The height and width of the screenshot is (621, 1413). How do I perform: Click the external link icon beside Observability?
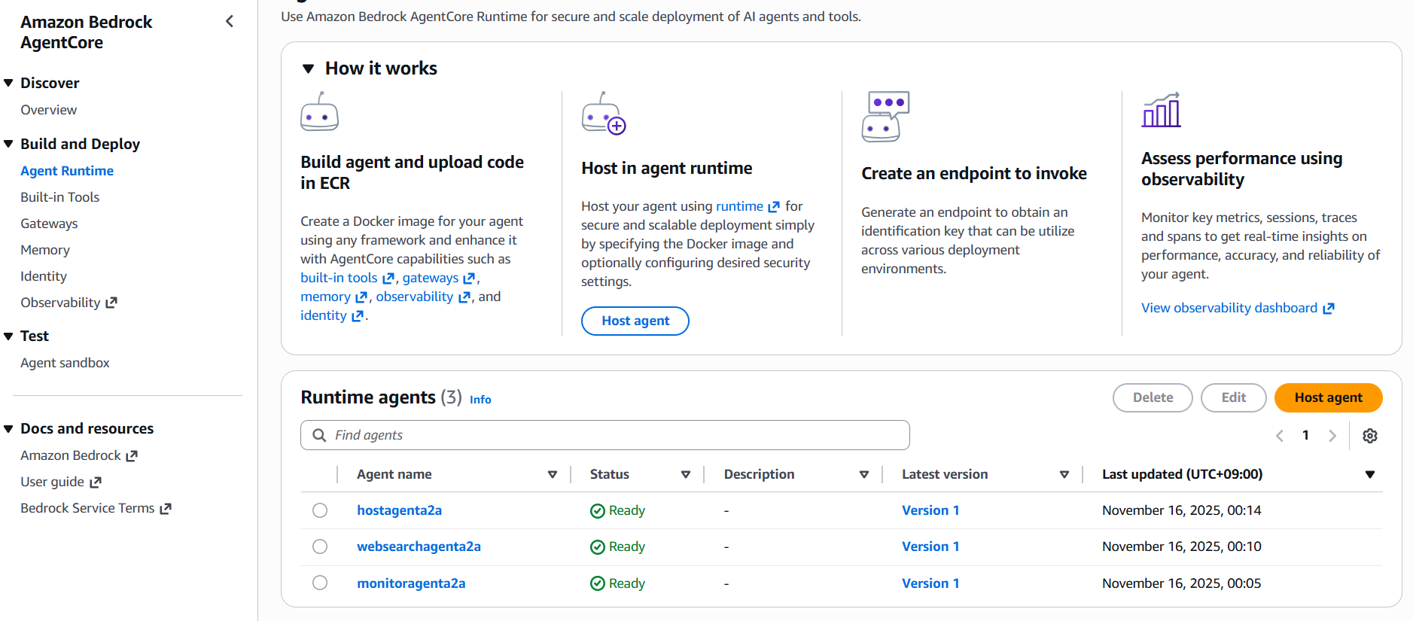[111, 303]
